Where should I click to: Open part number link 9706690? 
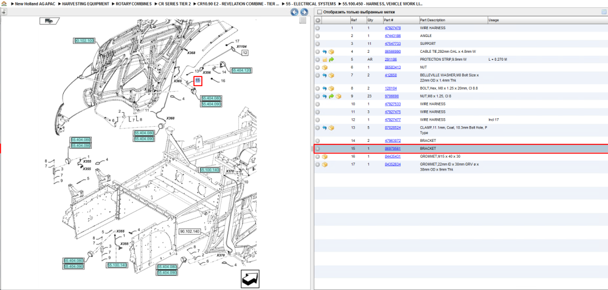[x=392, y=96]
